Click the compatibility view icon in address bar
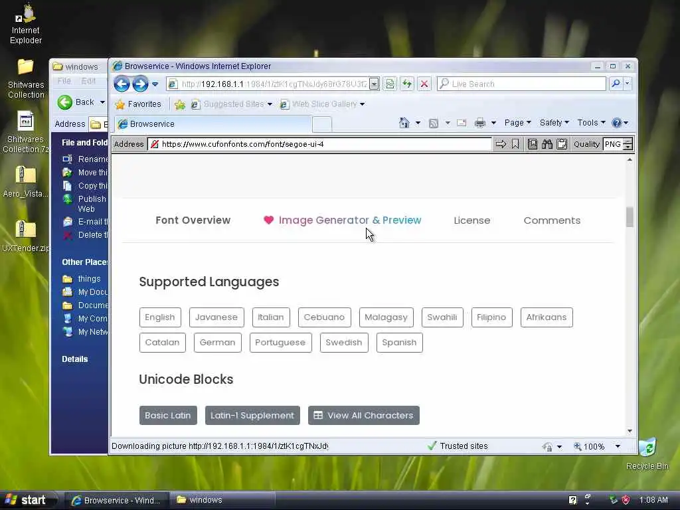Image resolution: width=680 pixels, height=510 pixels. point(390,84)
